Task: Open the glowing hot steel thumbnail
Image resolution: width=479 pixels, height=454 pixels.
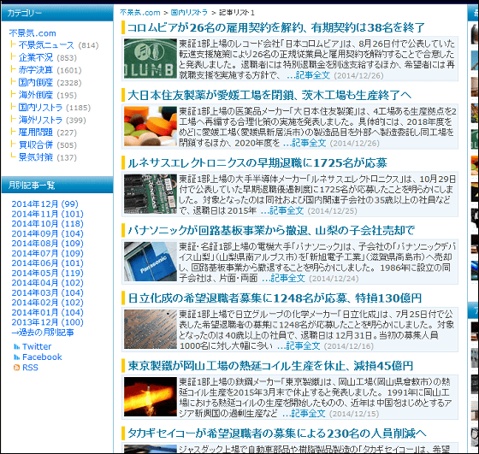Action: tap(151, 397)
